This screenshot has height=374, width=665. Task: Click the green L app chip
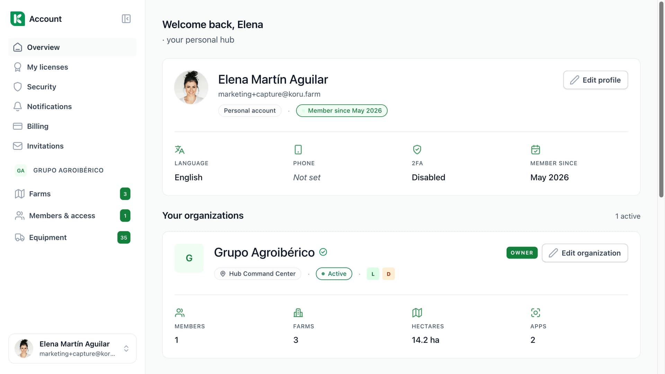click(373, 274)
